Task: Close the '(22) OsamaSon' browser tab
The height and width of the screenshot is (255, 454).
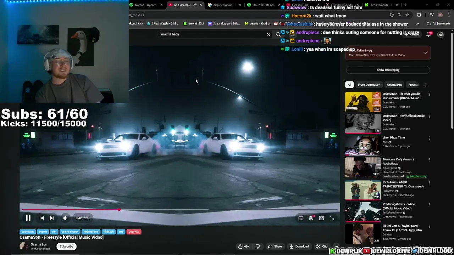Action: [x=201, y=5]
